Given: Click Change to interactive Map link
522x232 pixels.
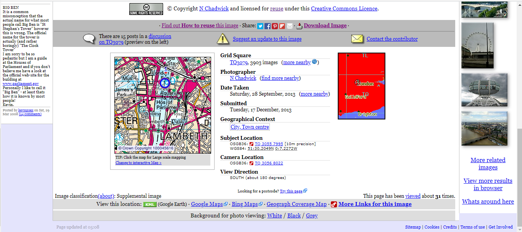Looking at the screenshot, I should (139, 163).
